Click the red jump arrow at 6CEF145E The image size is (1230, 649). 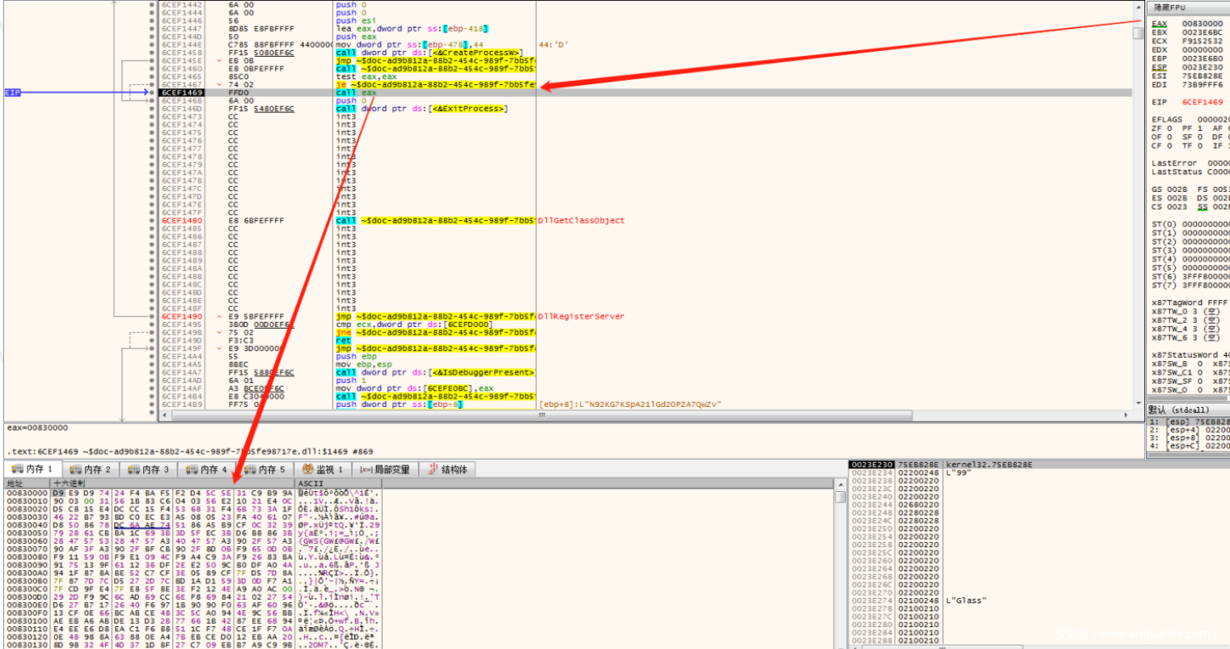[220, 61]
